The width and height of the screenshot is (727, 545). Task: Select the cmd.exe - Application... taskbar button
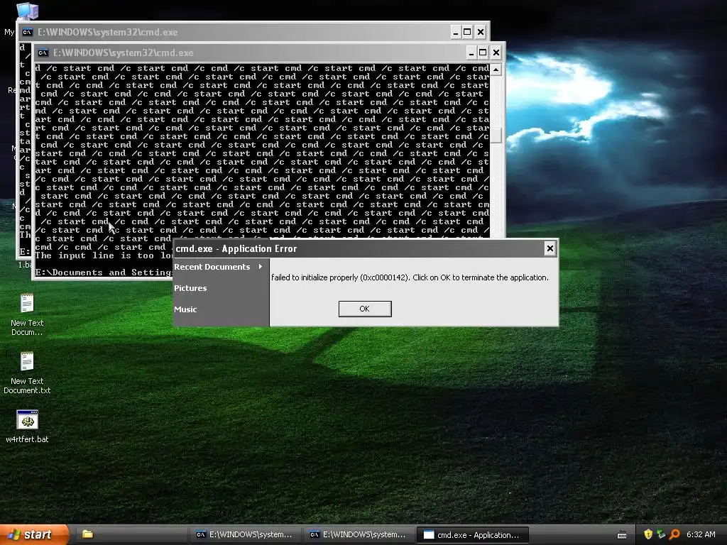pyautogui.click(x=472, y=535)
